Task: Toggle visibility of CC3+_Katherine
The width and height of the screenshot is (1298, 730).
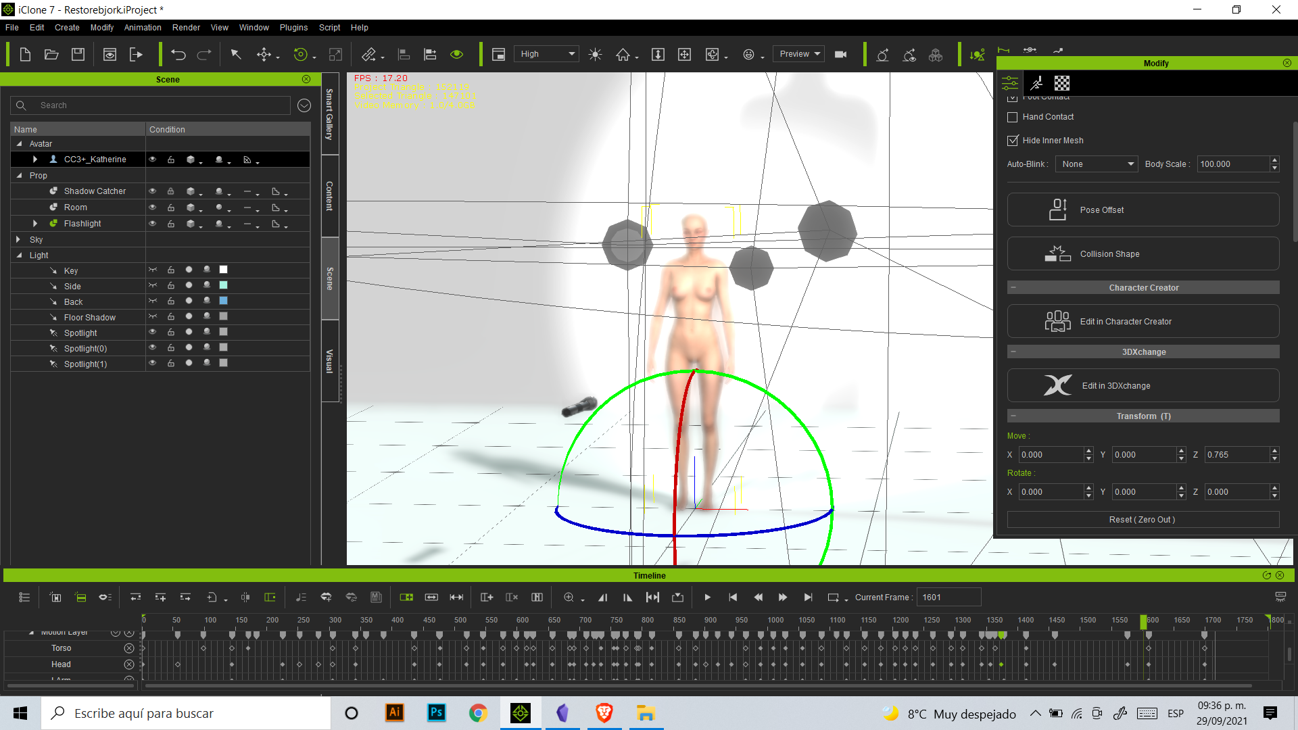Action: click(153, 160)
